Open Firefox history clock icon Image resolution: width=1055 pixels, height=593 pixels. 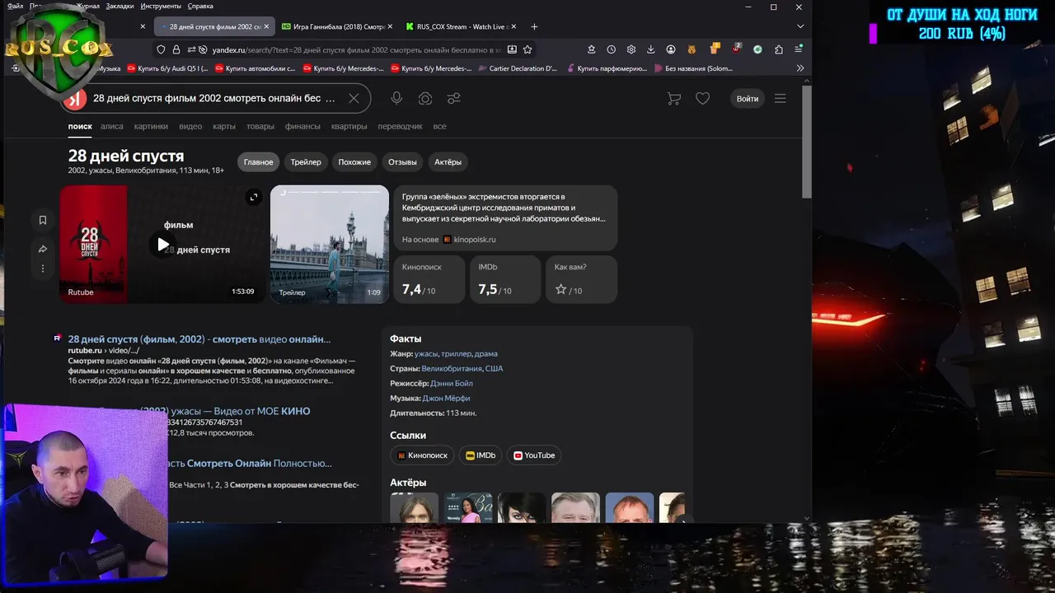point(611,49)
